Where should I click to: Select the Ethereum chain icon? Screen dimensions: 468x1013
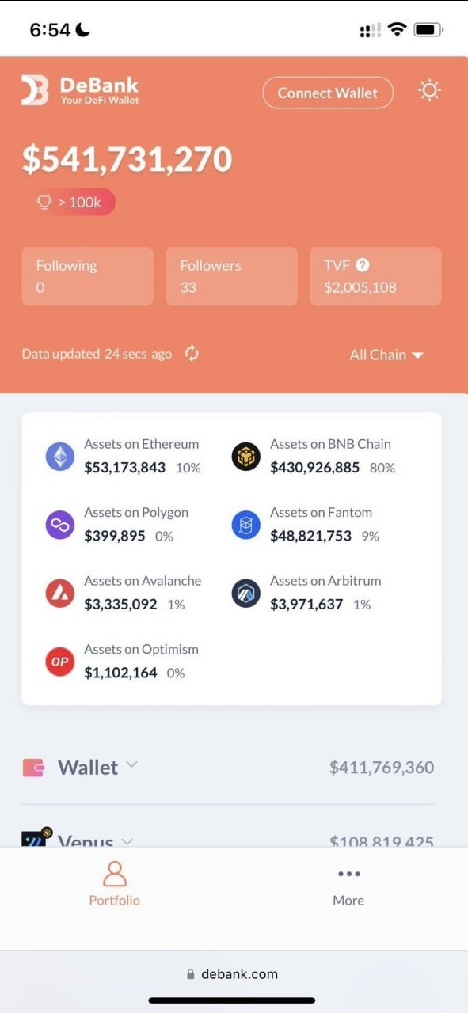click(x=60, y=457)
